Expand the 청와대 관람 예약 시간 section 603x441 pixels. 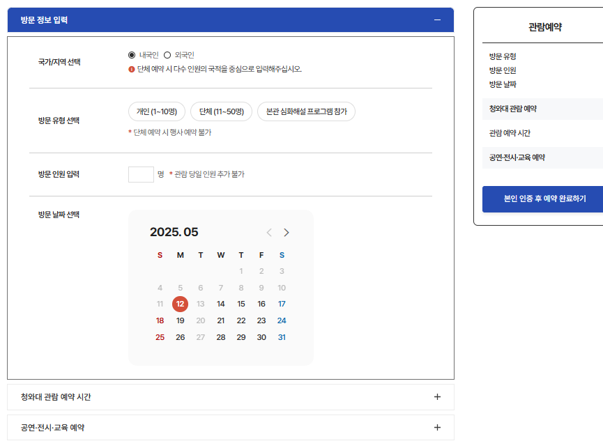[437, 396]
